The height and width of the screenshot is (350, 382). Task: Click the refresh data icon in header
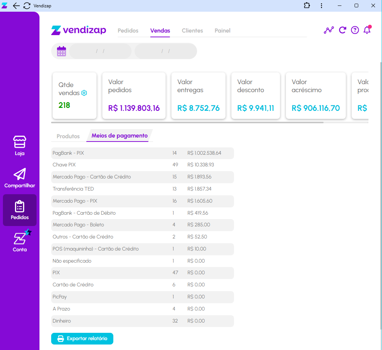click(343, 30)
